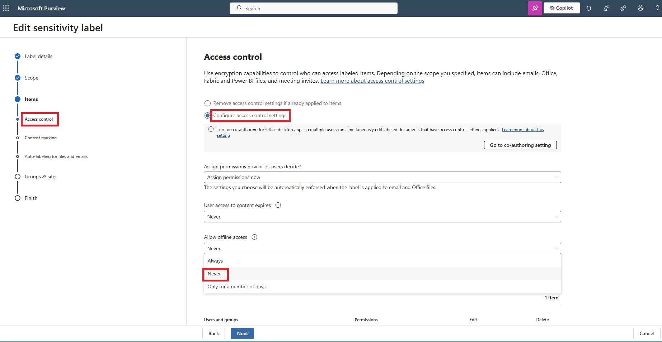Click Microsoft Purview title
Screen dimensions: 662x342
tap(41, 8)
